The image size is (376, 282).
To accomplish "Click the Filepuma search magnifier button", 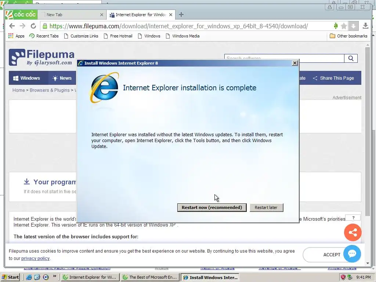I will [351, 58].
